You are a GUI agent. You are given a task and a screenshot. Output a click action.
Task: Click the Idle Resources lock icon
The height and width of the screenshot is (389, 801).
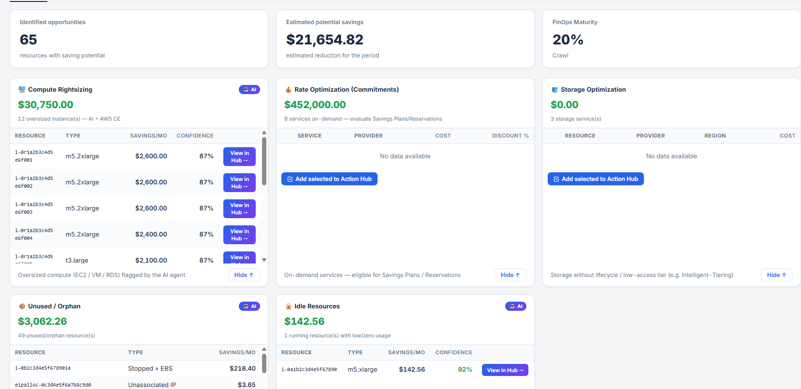288,306
